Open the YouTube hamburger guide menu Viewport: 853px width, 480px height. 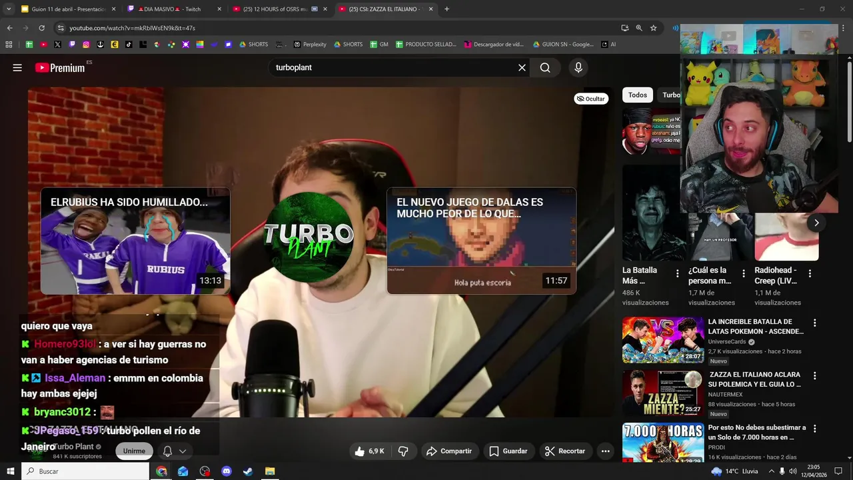point(17,67)
